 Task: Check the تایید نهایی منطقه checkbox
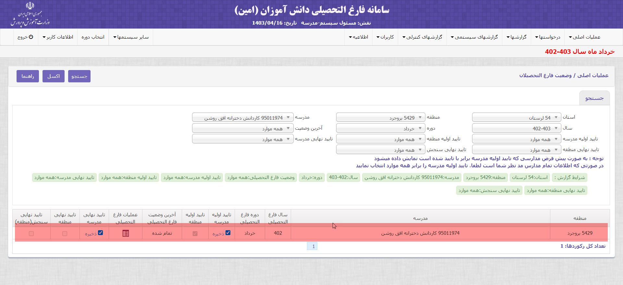(x=65, y=234)
